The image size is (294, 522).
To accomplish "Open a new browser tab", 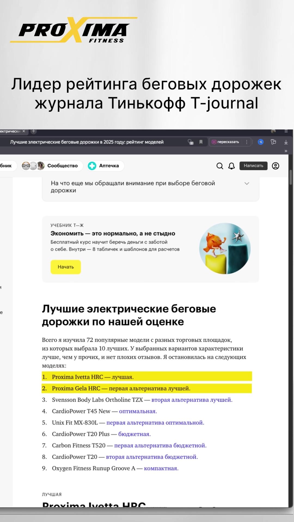I will (33, 131).
